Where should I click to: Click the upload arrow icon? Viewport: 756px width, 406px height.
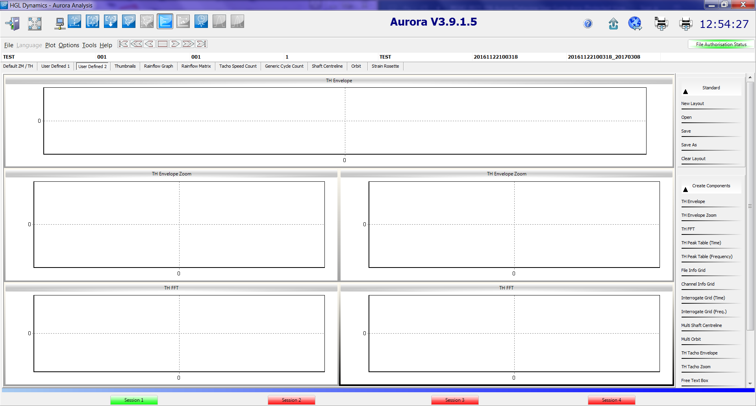613,24
